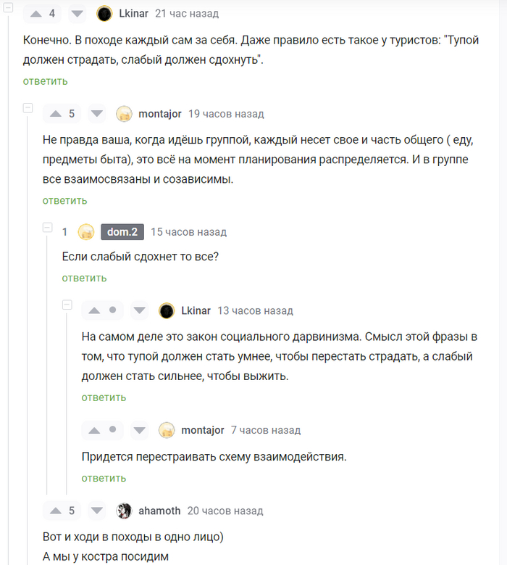The width and height of the screenshot is (507, 565).
Task: Open ahamoth's avatar picture
Action: click(125, 511)
